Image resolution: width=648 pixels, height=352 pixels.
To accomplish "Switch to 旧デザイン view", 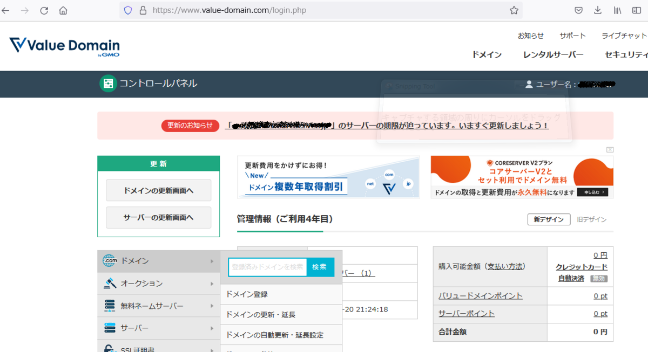I will pos(592,219).
